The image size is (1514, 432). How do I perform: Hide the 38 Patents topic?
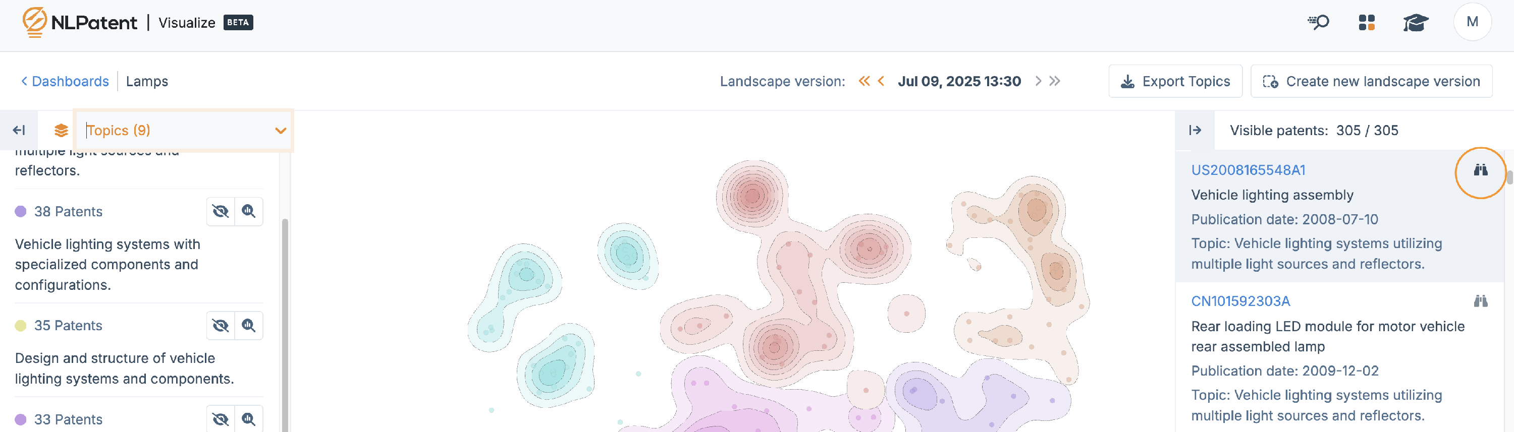[221, 211]
